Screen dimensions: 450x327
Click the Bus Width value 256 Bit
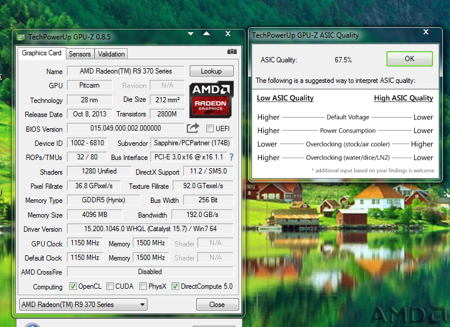coord(209,200)
